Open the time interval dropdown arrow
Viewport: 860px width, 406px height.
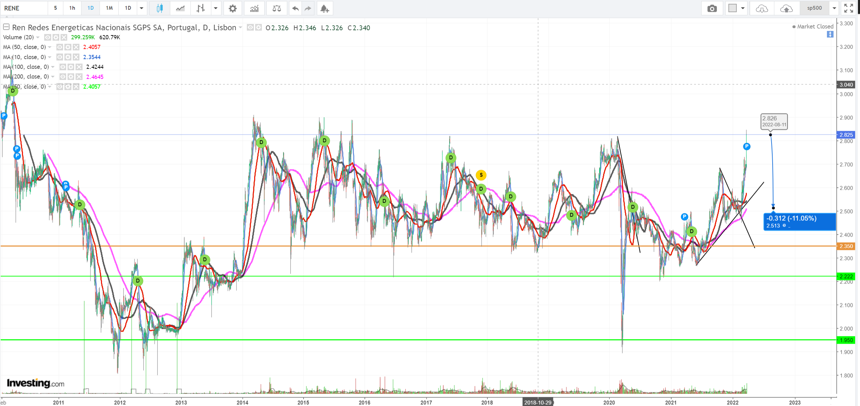[141, 8]
